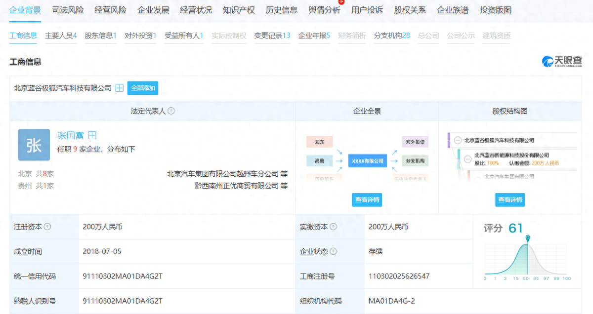The image size is (593, 314).
Task: Select the 分支机构 sub-tab
Action: coord(391,36)
